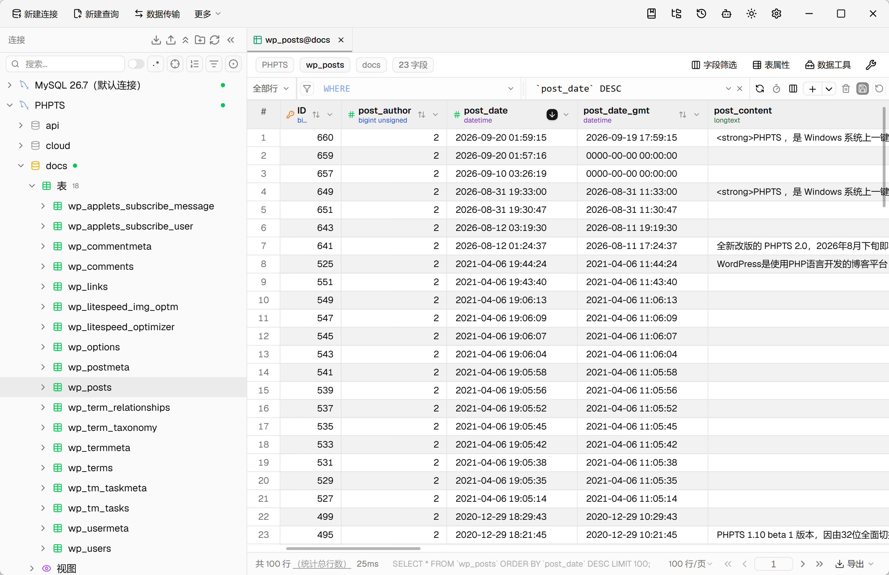Click the circle dot icon beside filter

click(233, 64)
